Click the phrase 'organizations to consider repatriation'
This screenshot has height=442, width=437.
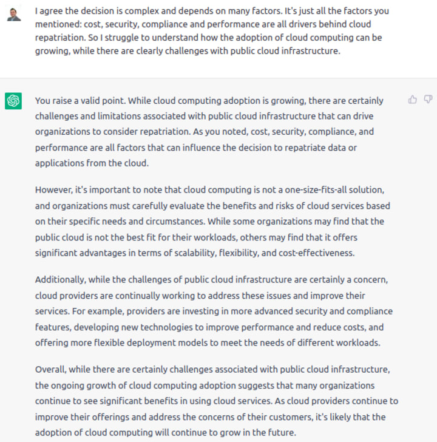coord(113,132)
